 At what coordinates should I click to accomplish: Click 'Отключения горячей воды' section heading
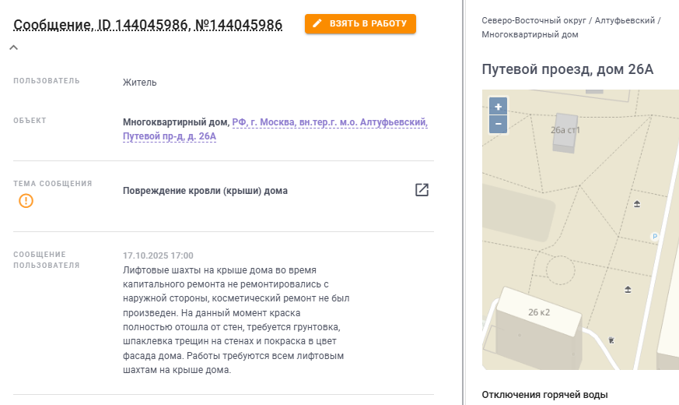click(x=544, y=395)
